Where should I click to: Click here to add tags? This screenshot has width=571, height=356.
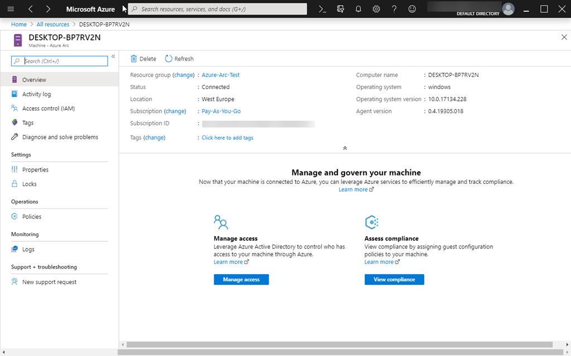point(228,138)
